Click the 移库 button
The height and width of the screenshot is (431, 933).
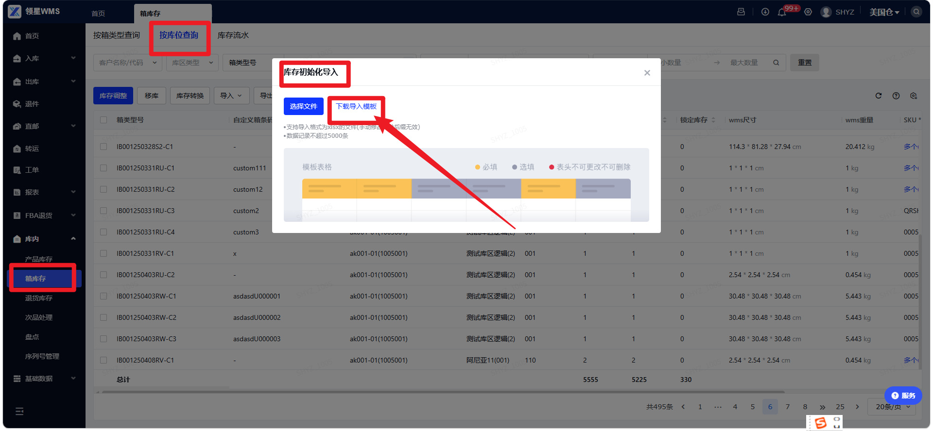point(152,96)
